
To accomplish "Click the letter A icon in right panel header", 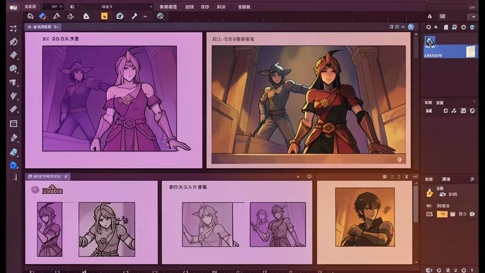I will click(430, 16).
